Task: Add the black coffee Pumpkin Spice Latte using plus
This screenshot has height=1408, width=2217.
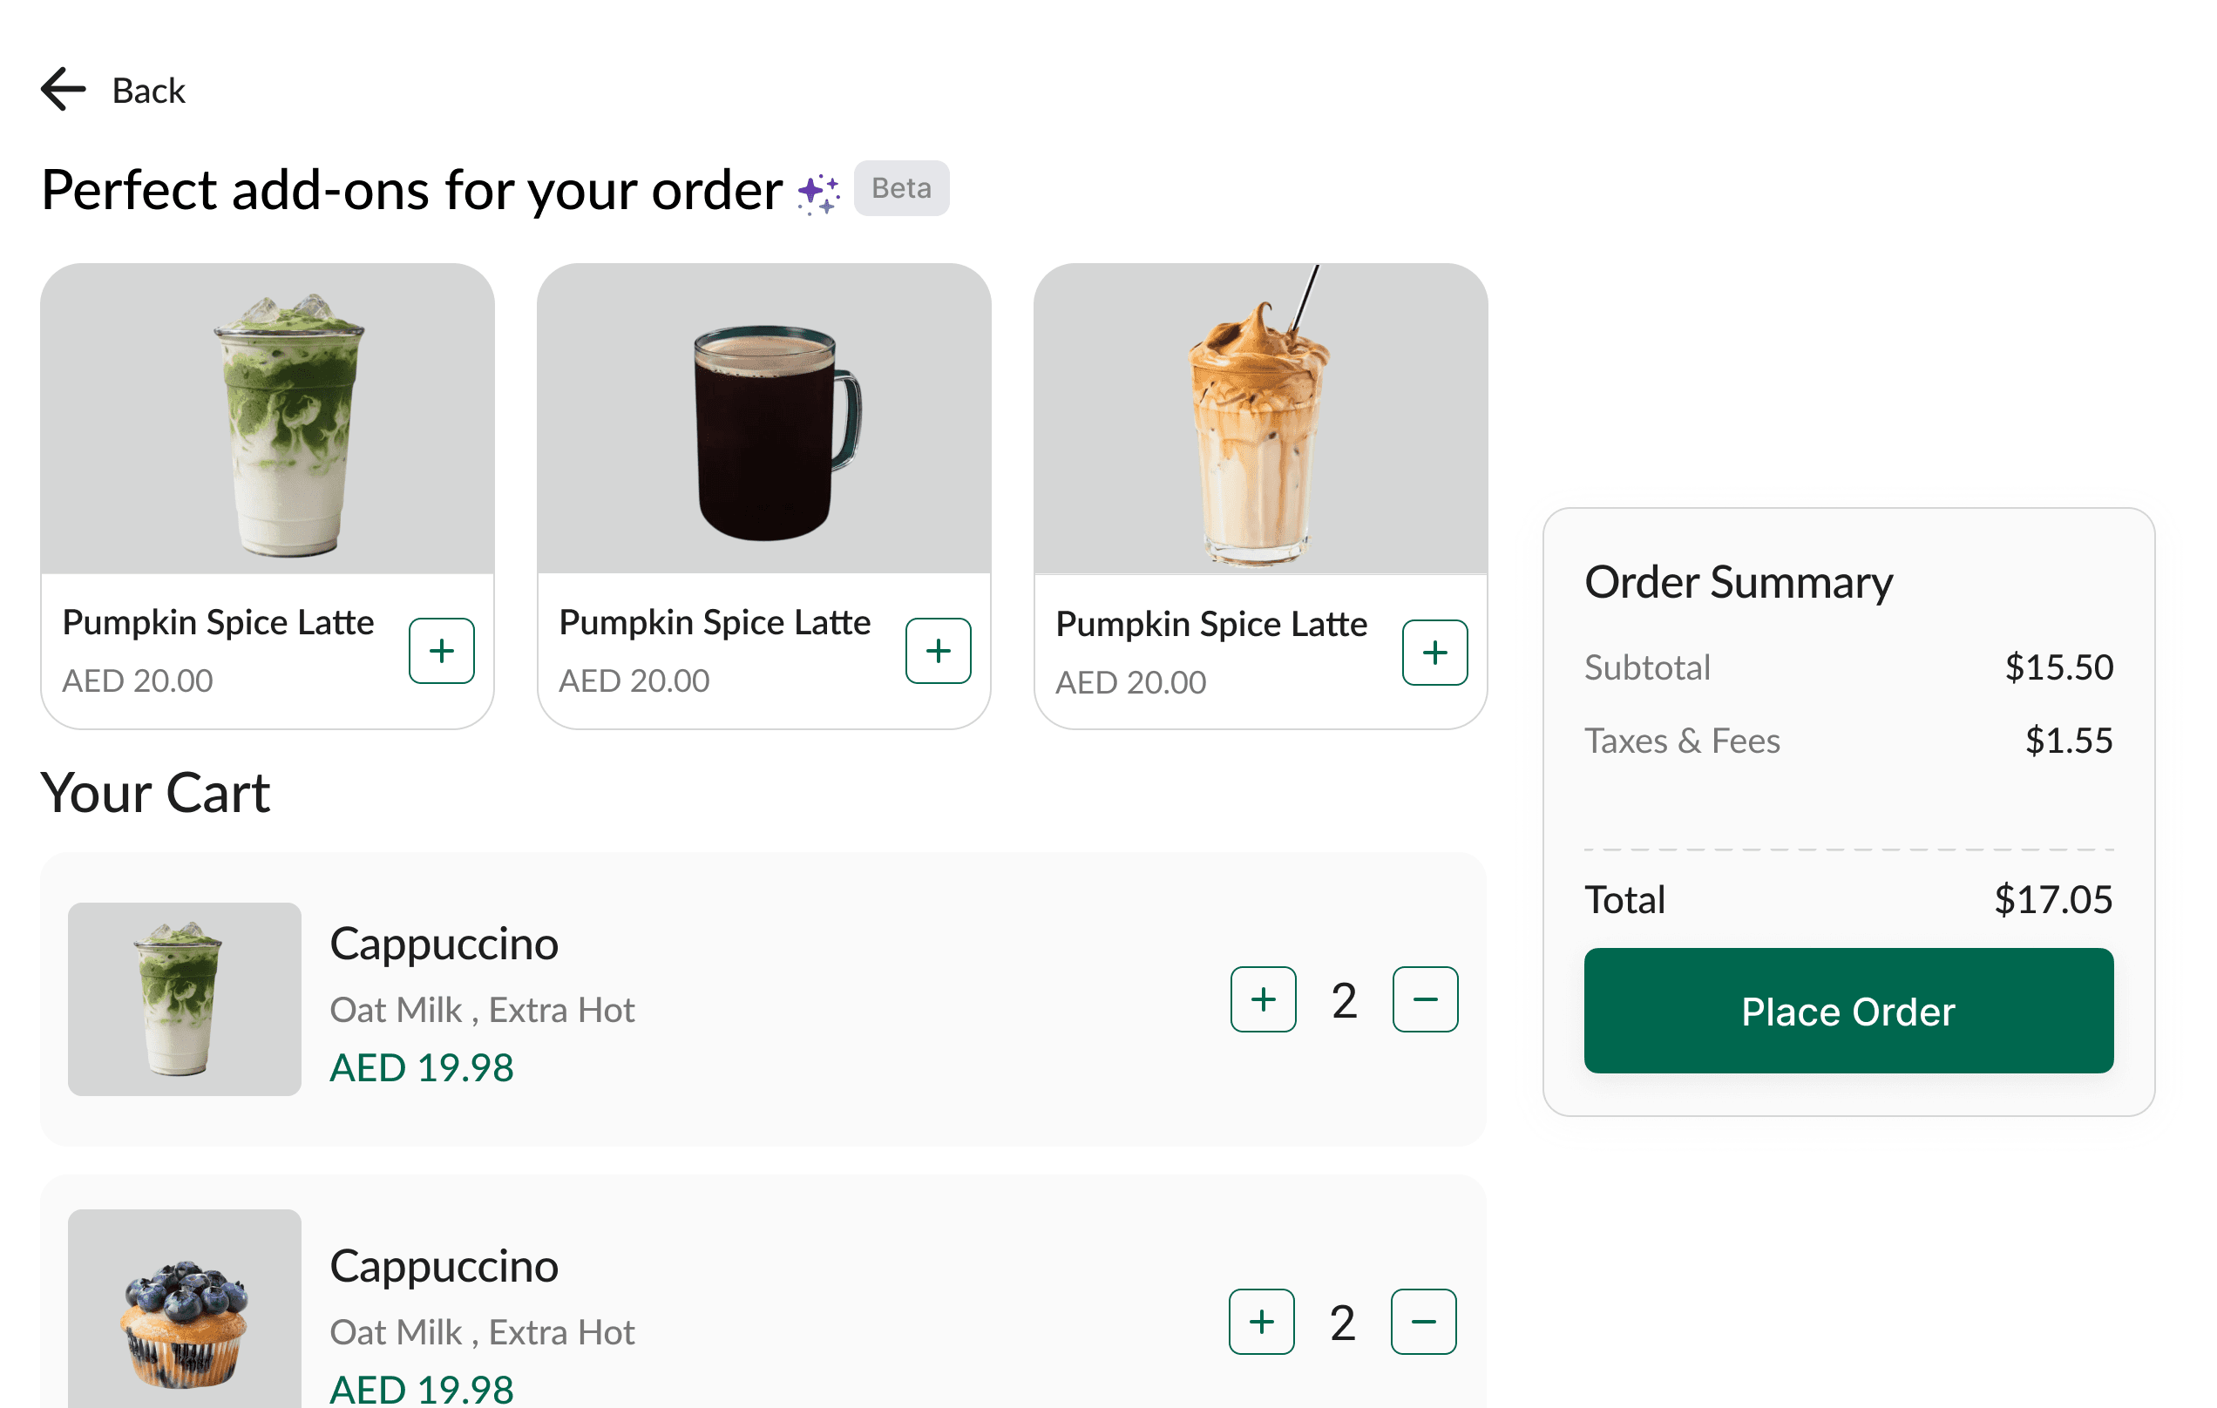Action: [x=939, y=652]
